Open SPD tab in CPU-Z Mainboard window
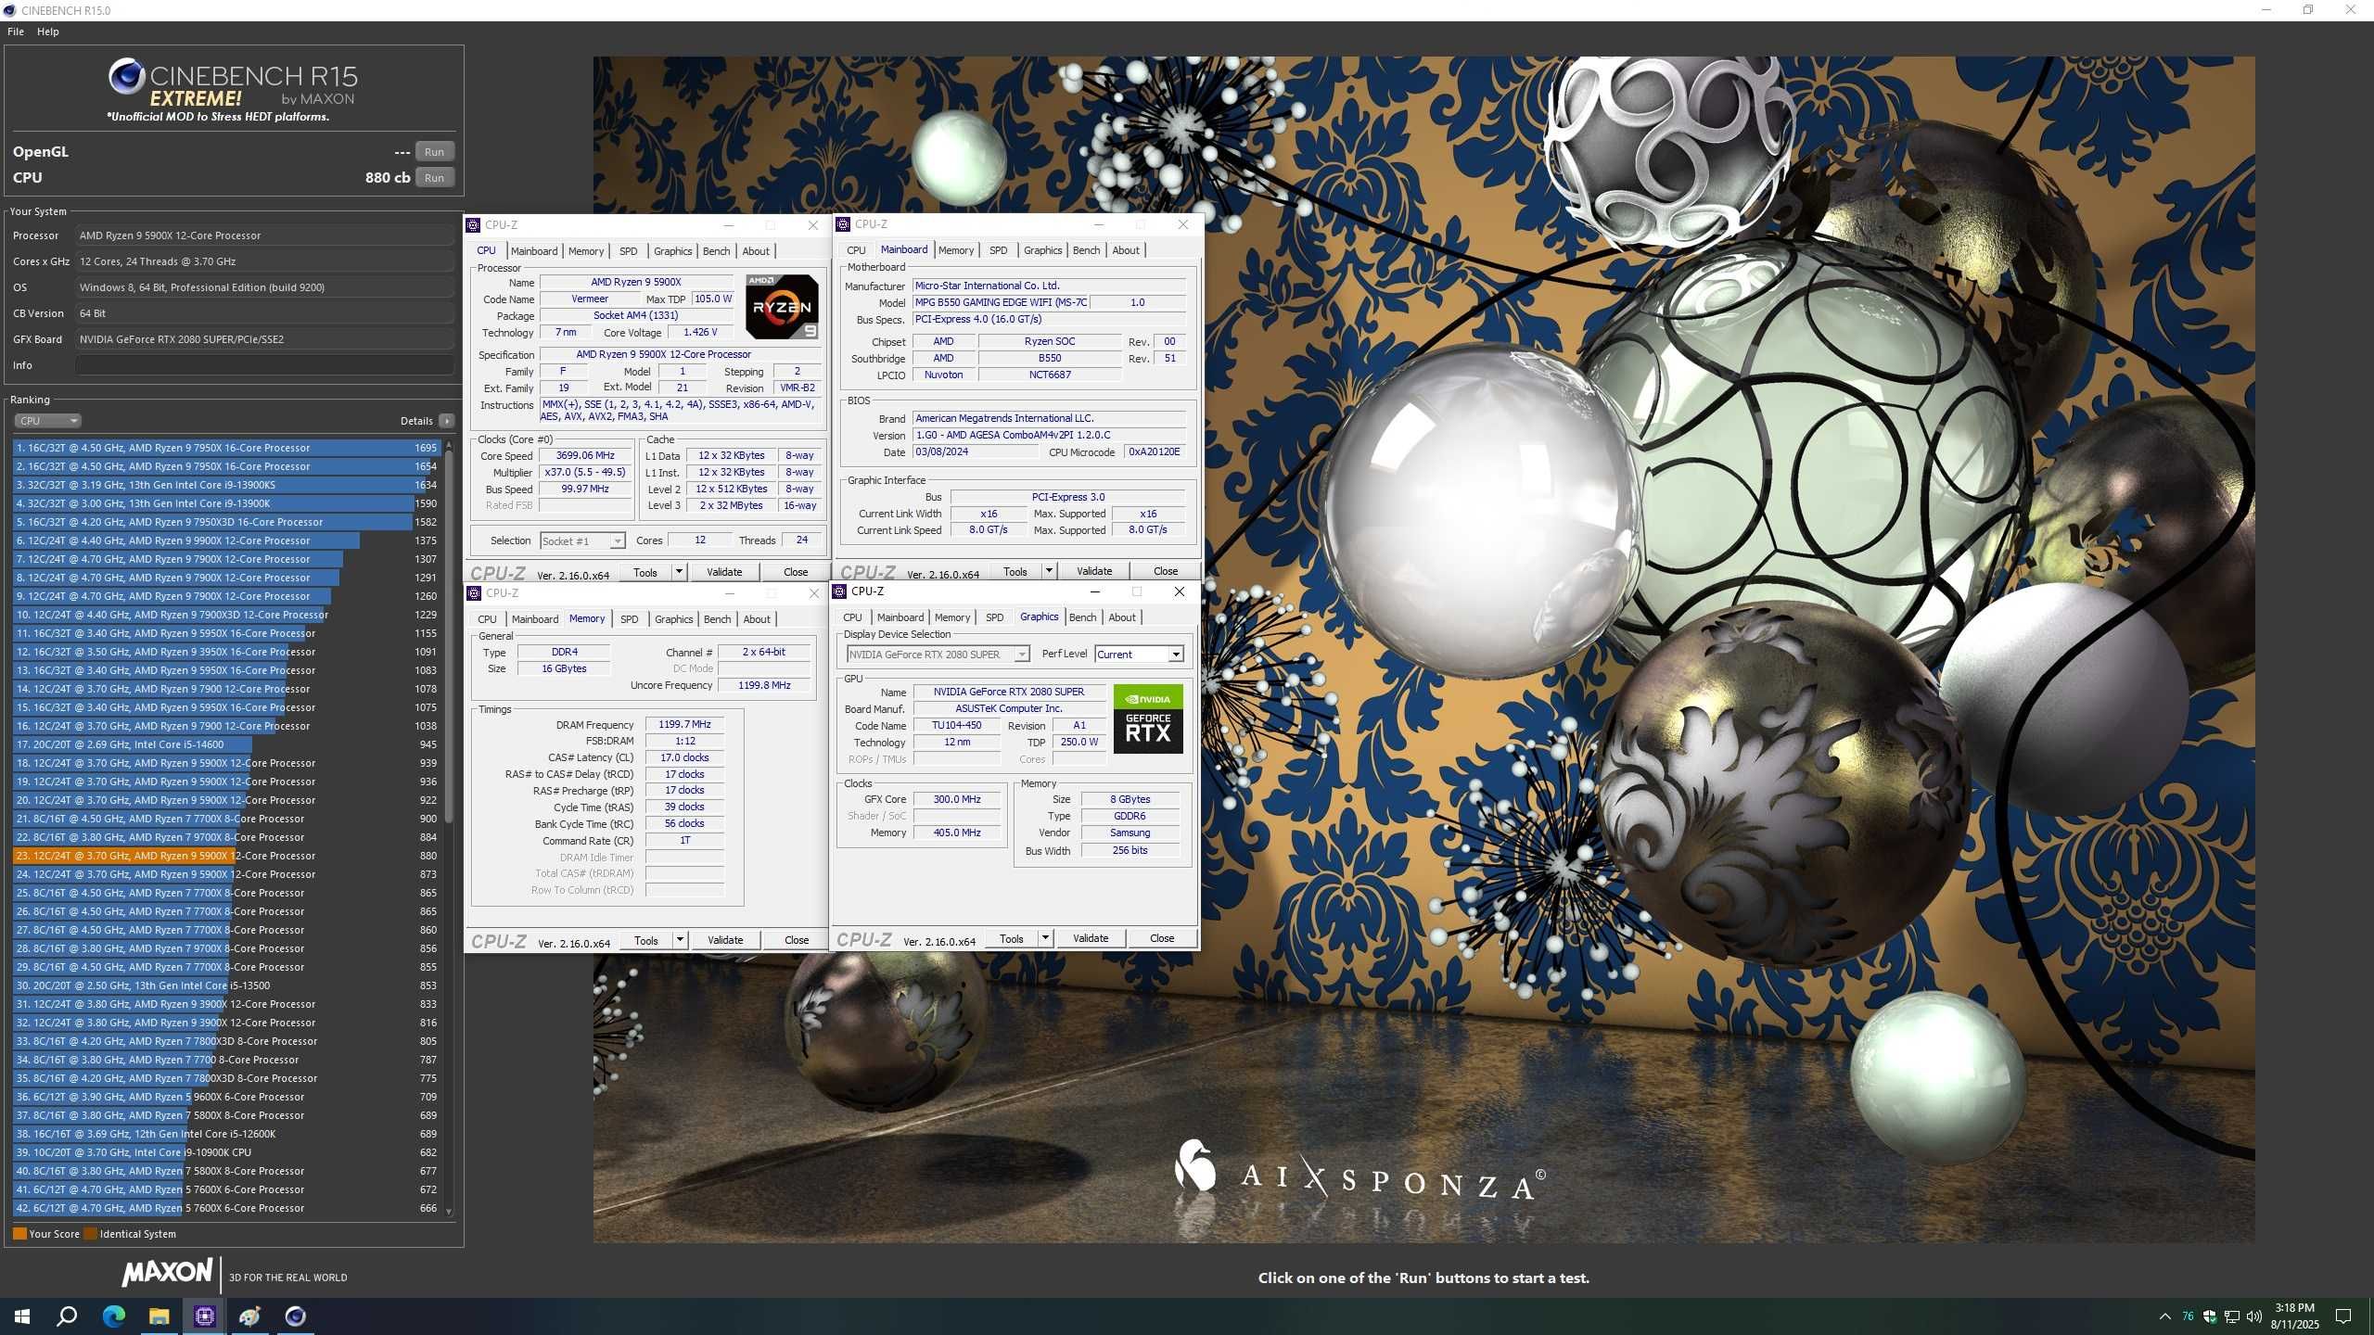Image resolution: width=2374 pixels, height=1335 pixels. pos(998,250)
